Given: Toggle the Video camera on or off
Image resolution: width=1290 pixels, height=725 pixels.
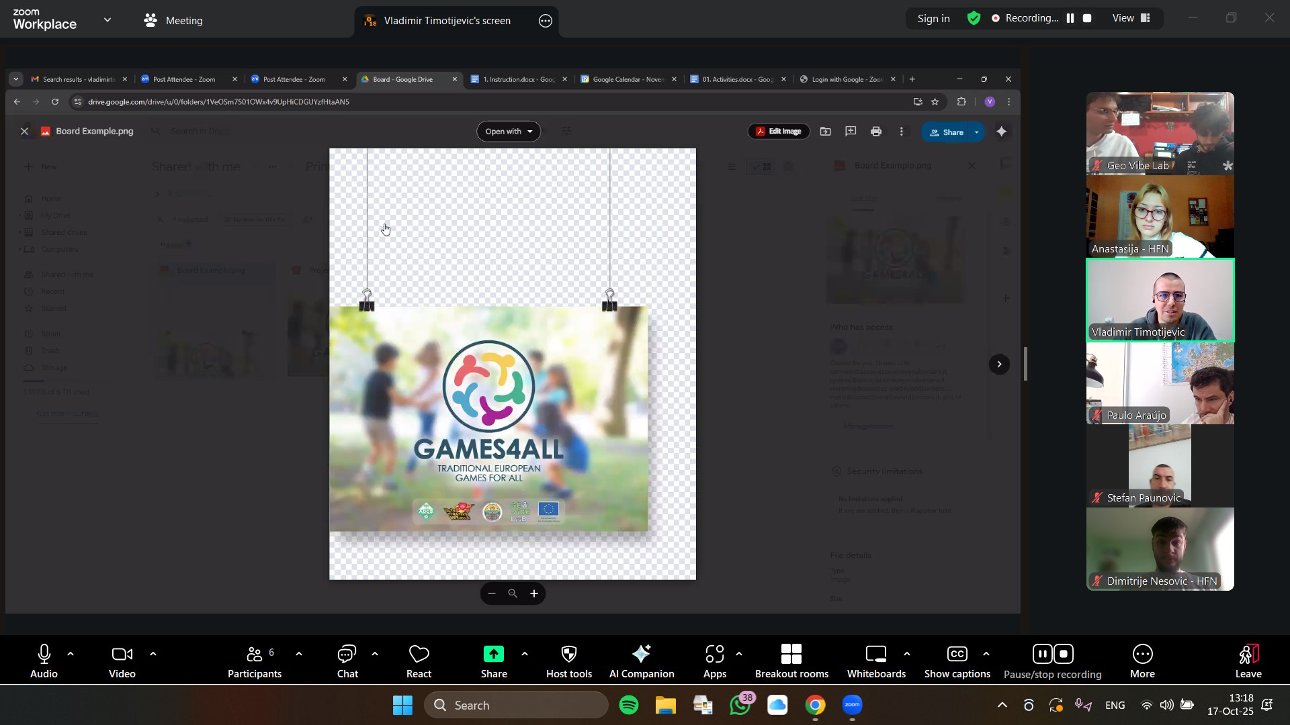Looking at the screenshot, I should (x=122, y=661).
